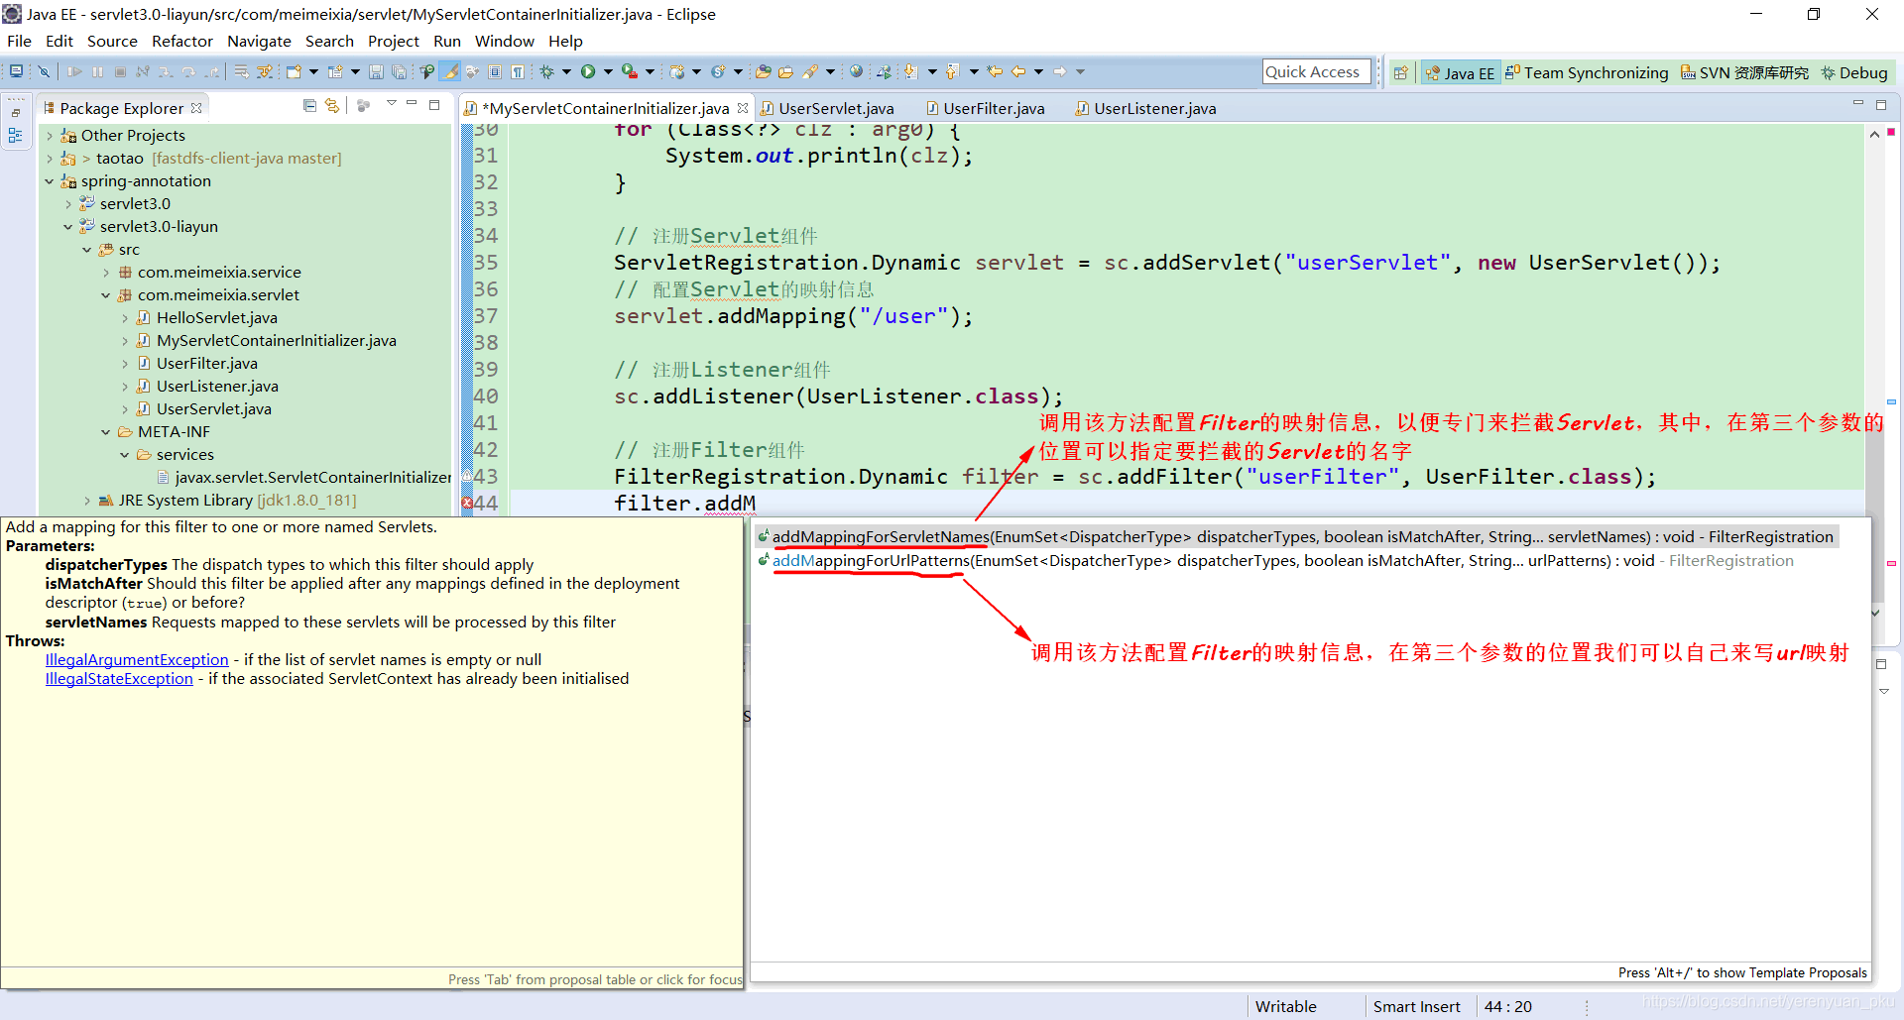Open IllegalStateException Javadoc link
1904x1020 pixels.
(x=119, y=679)
